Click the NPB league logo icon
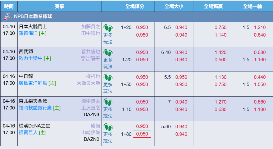 tap(8, 17)
